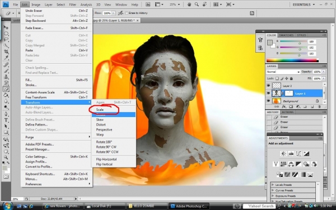Select the Eyedropper tool
This screenshot has width=336, height=210.
point(6,58)
